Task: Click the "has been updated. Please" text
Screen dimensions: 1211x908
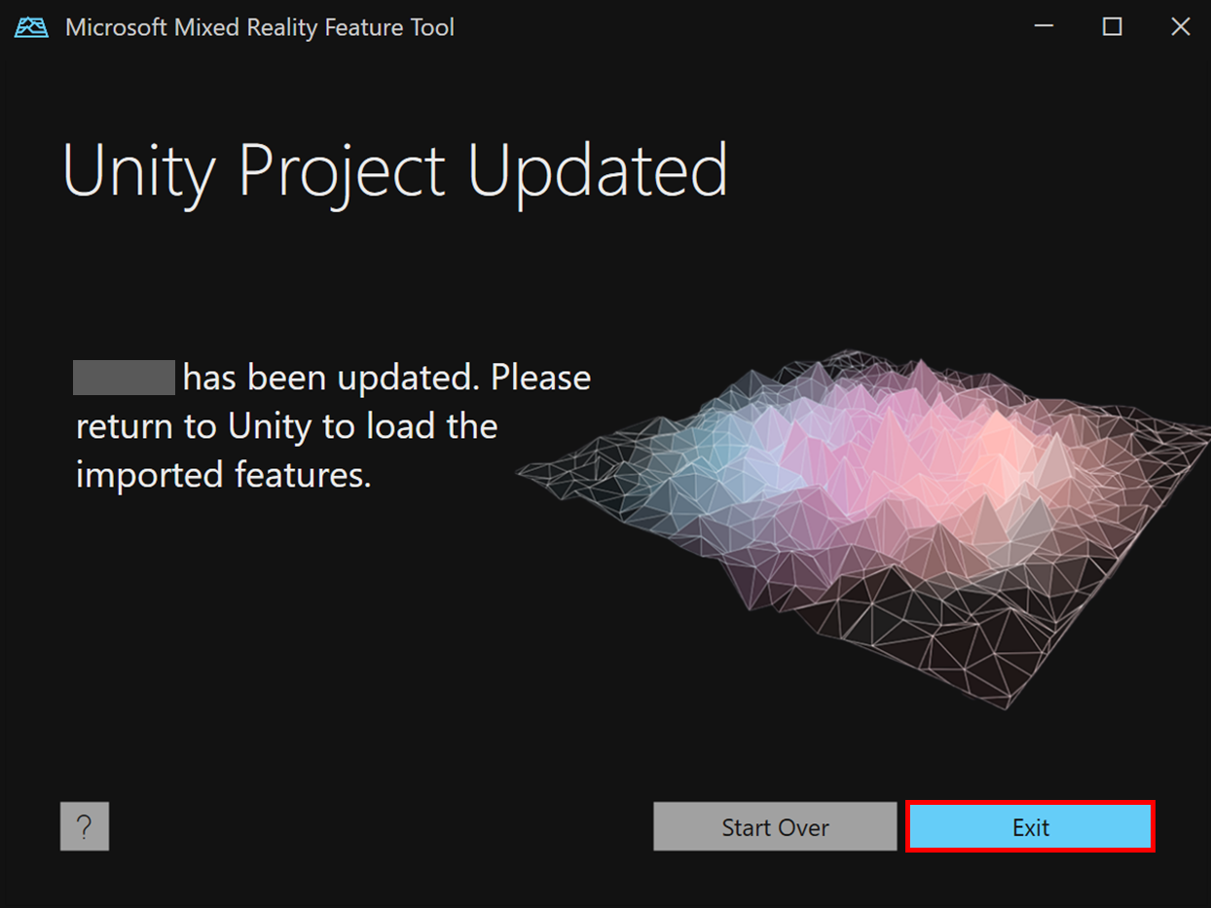Action: pyautogui.click(x=387, y=378)
